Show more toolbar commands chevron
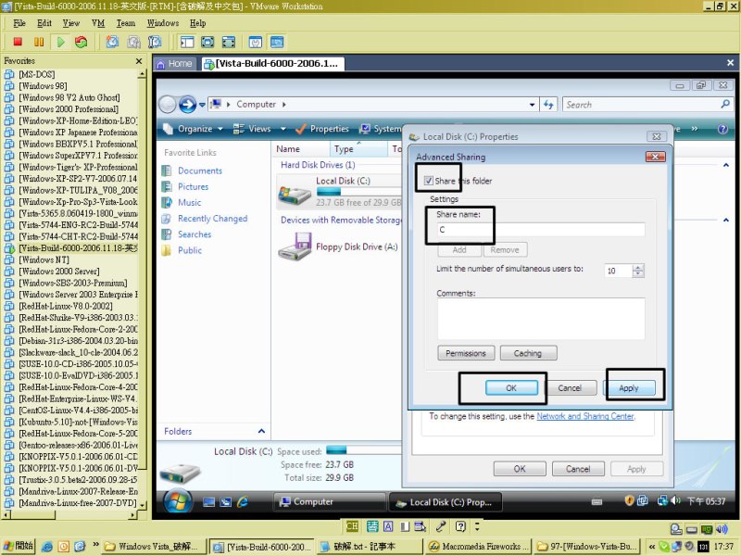 pos(694,129)
